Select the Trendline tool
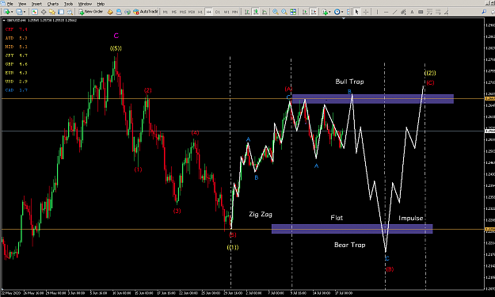Image resolution: width=495 pixels, height=297 pixels. coord(395,12)
